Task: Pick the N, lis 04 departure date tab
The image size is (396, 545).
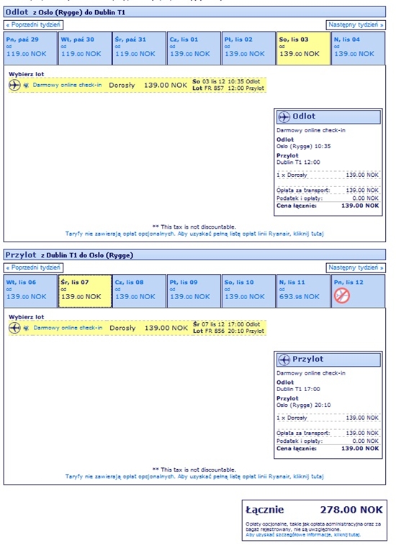Action: coord(358,48)
